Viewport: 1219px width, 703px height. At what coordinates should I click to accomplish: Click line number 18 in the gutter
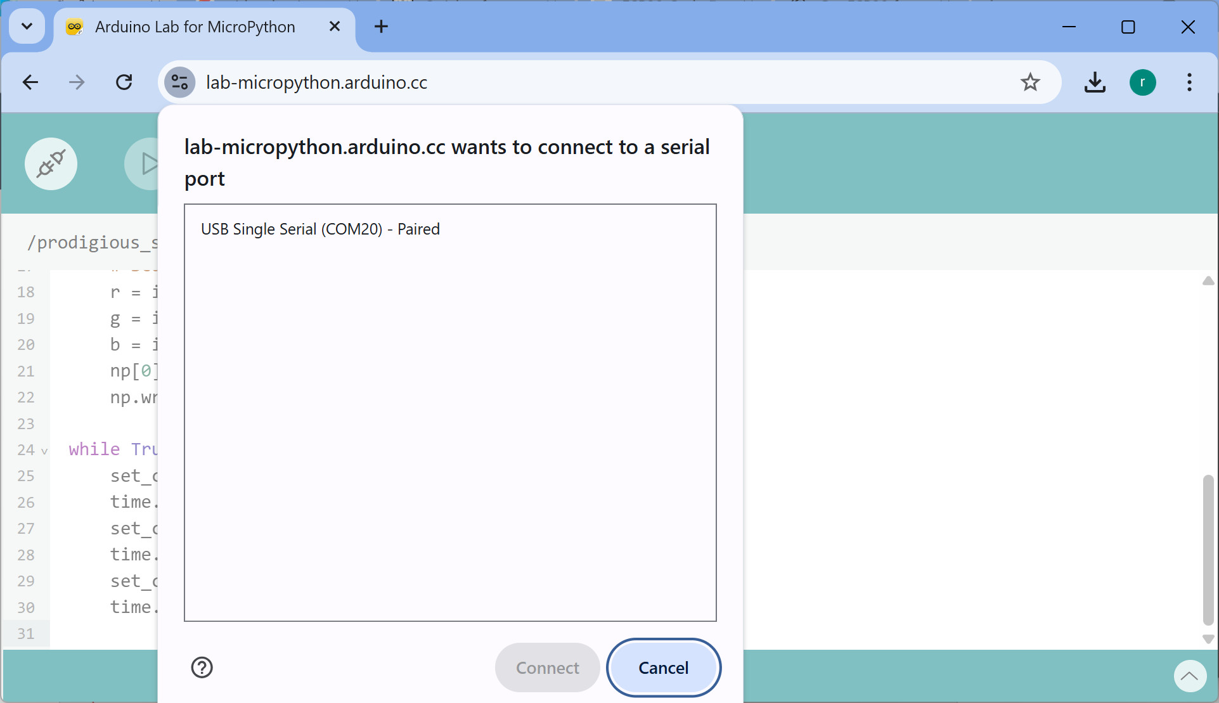click(x=25, y=292)
